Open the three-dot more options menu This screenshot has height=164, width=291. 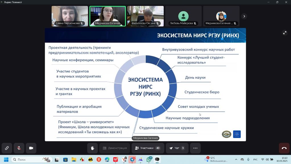point(195,148)
